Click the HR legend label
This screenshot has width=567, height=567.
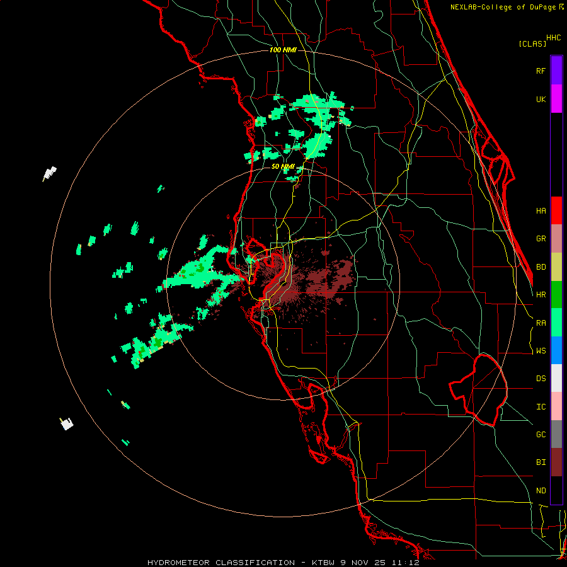pyautogui.click(x=541, y=295)
